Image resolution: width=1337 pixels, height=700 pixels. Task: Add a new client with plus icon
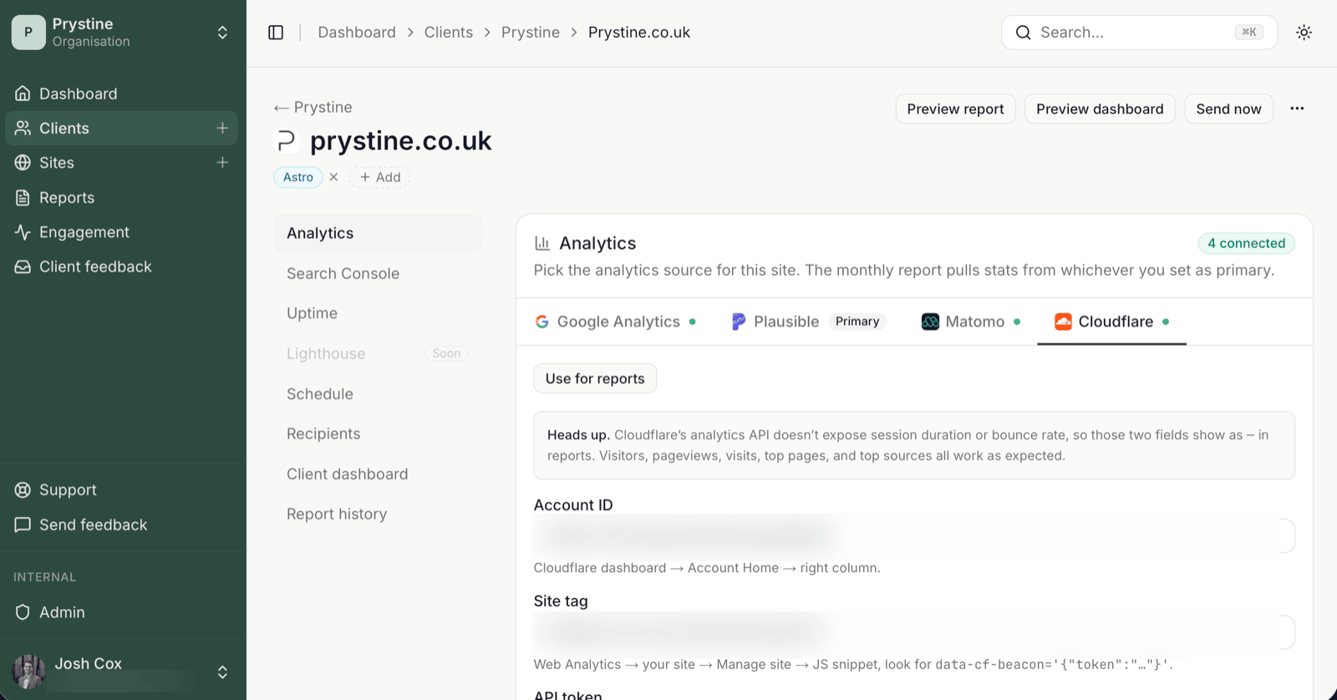[222, 128]
